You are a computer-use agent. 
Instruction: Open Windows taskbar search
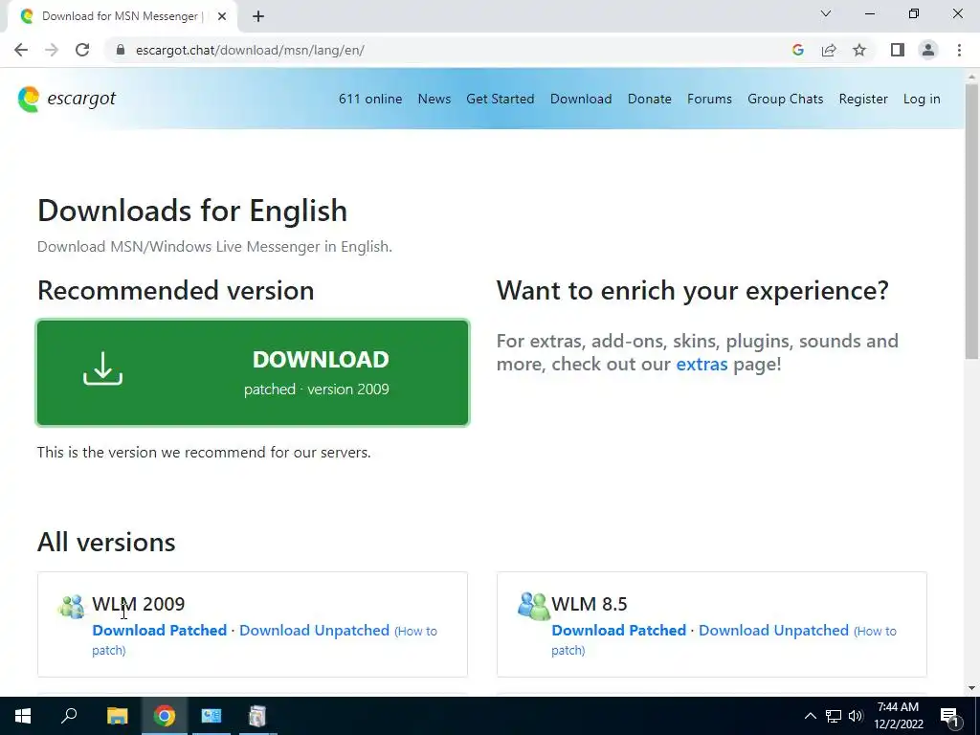click(69, 715)
